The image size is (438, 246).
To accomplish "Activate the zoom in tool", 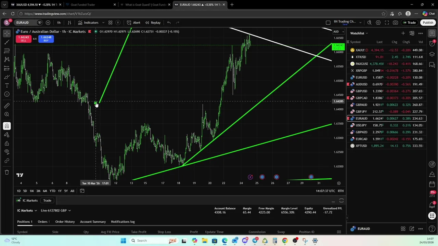I will [7, 114].
